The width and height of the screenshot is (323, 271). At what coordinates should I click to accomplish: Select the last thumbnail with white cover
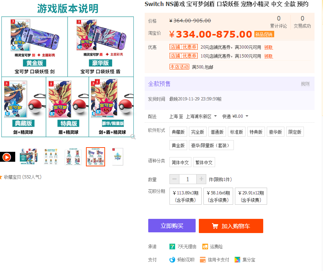point(117,156)
